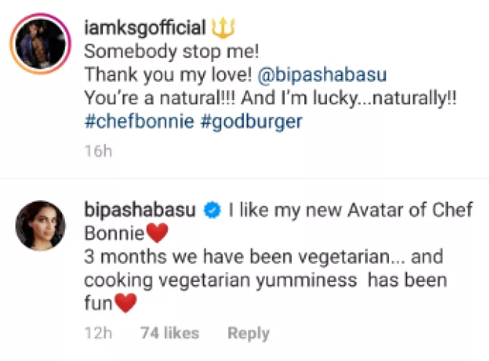Click the red heart after "Bonnie"
Screen dimensions: 489x361
[x=157, y=234]
